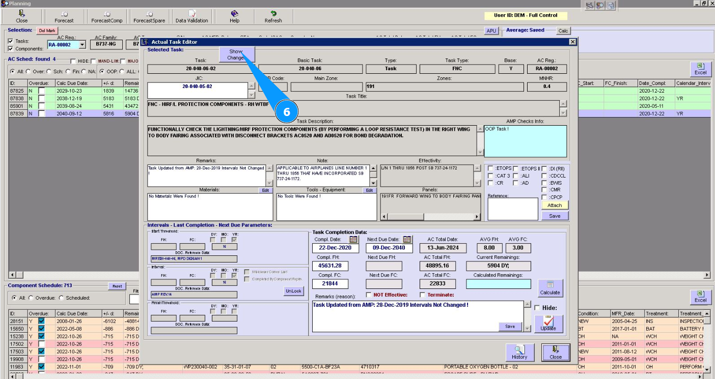Tick the Terminate checkbox
The width and height of the screenshot is (715, 379).
click(x=422, y=295)
